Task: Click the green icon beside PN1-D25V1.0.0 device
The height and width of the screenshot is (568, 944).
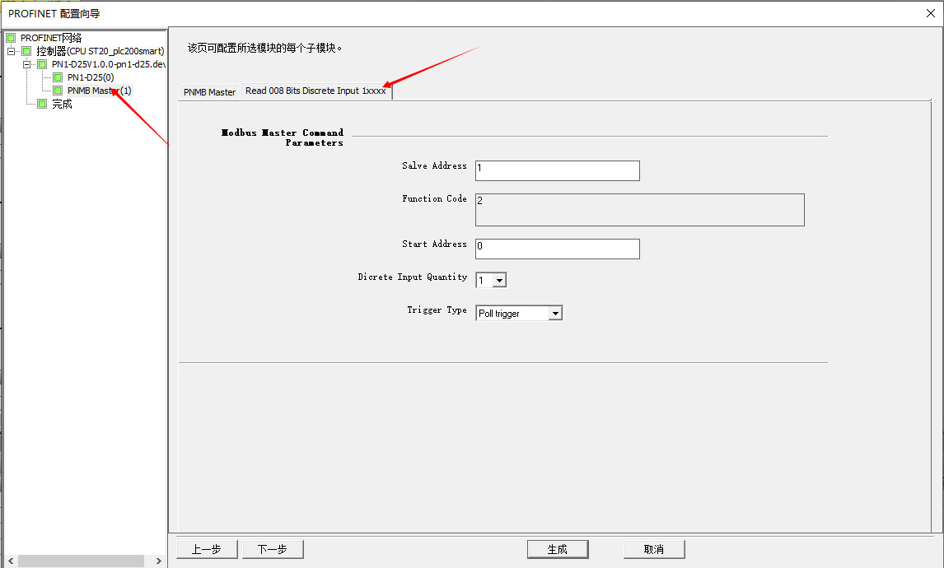Action: [x=42, y=64]
